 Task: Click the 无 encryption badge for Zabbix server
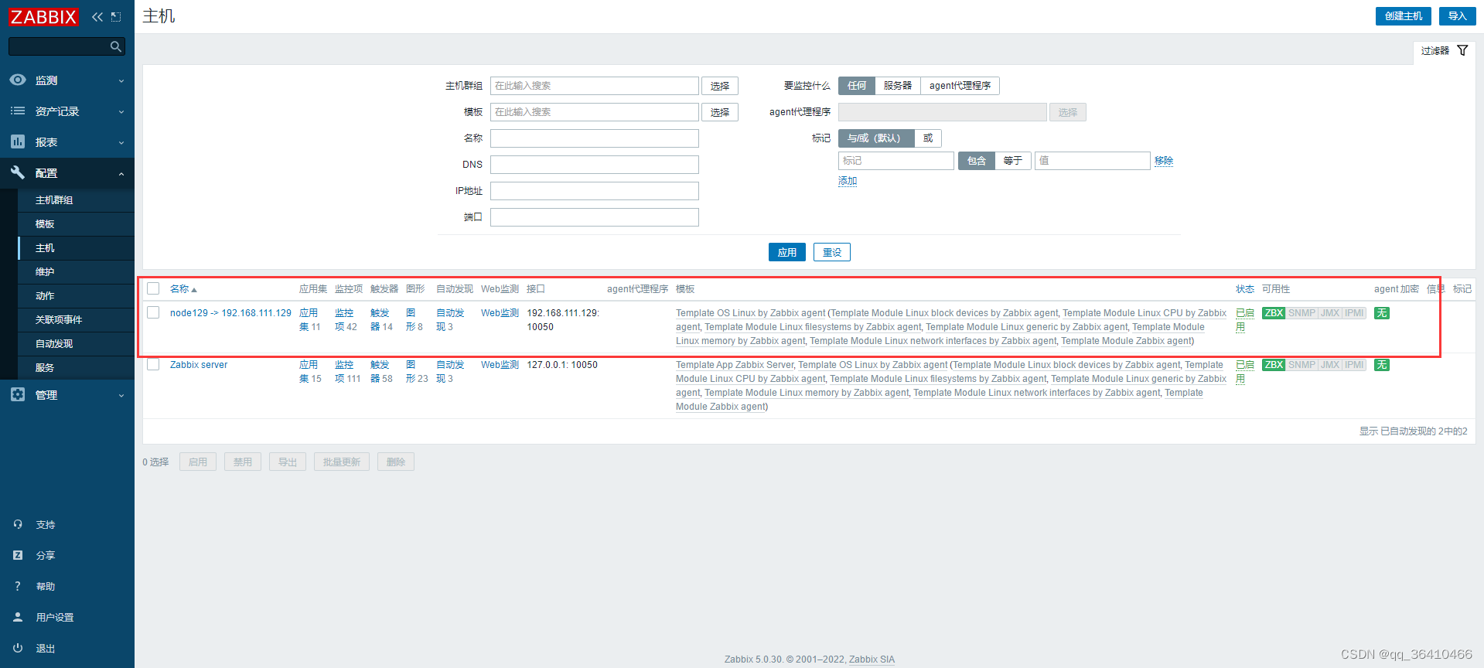pos(1382,365)
